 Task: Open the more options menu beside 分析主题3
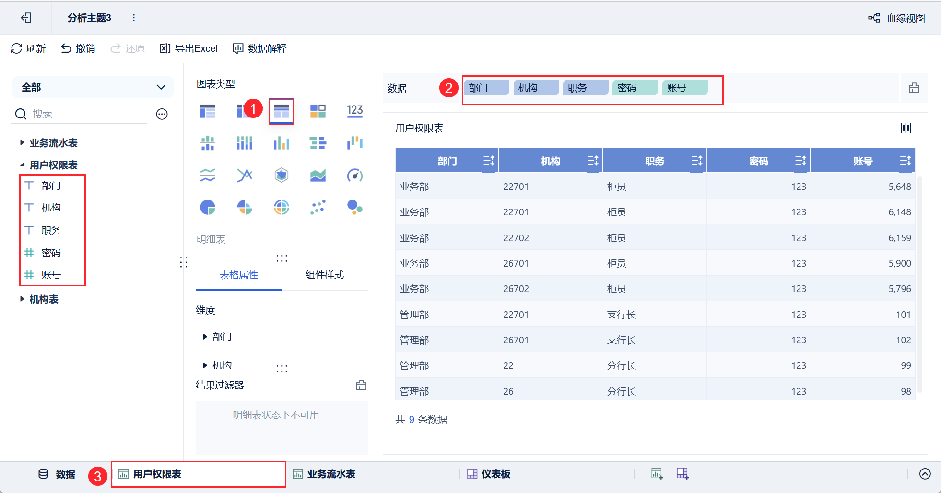point(134,18)
